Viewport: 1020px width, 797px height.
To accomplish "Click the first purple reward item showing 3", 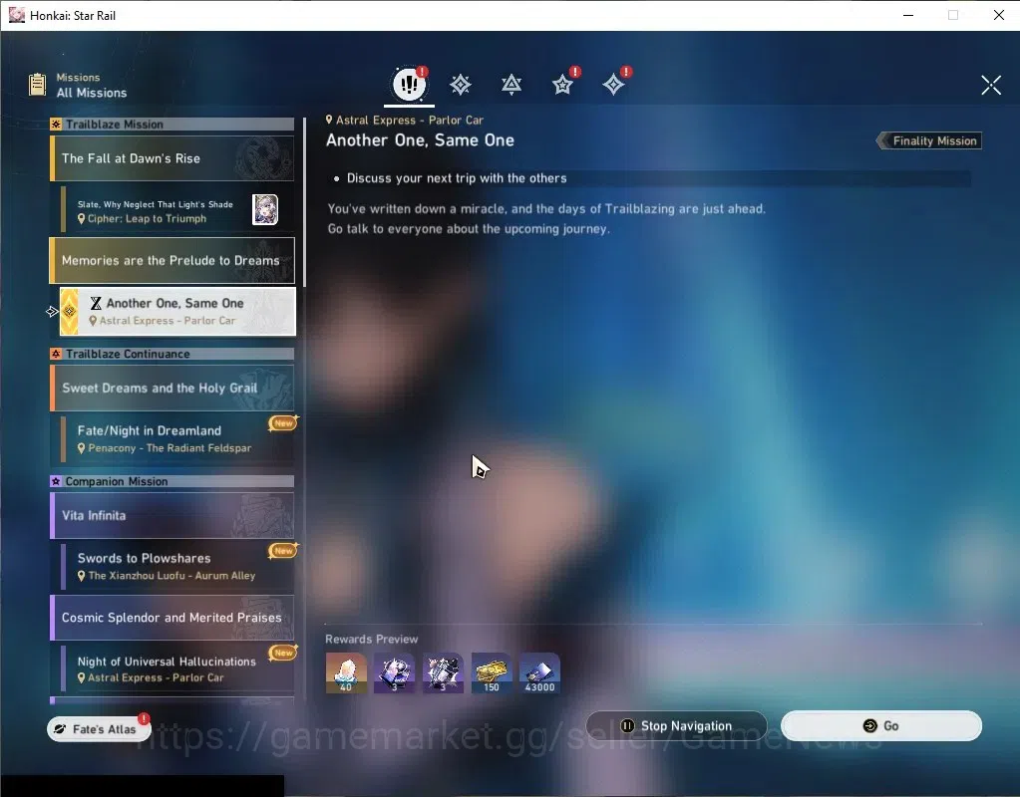I will [x=394, y=672].
